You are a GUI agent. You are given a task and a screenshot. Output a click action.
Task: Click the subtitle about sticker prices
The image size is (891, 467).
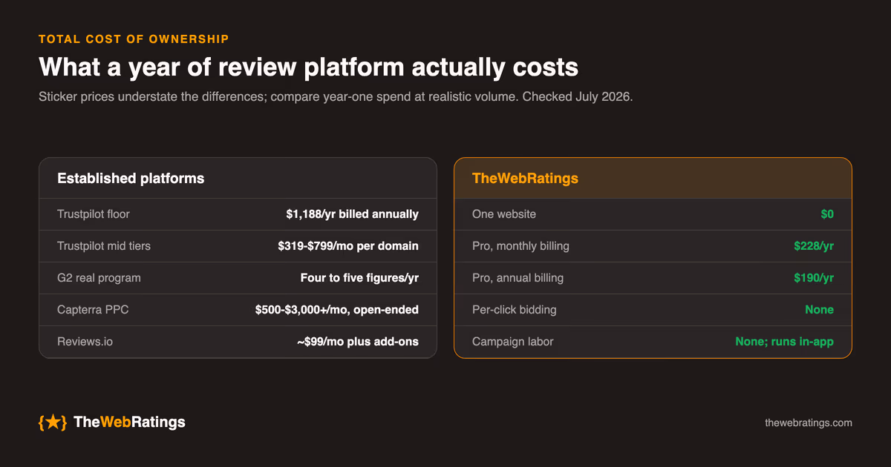(x=336, y=97)
